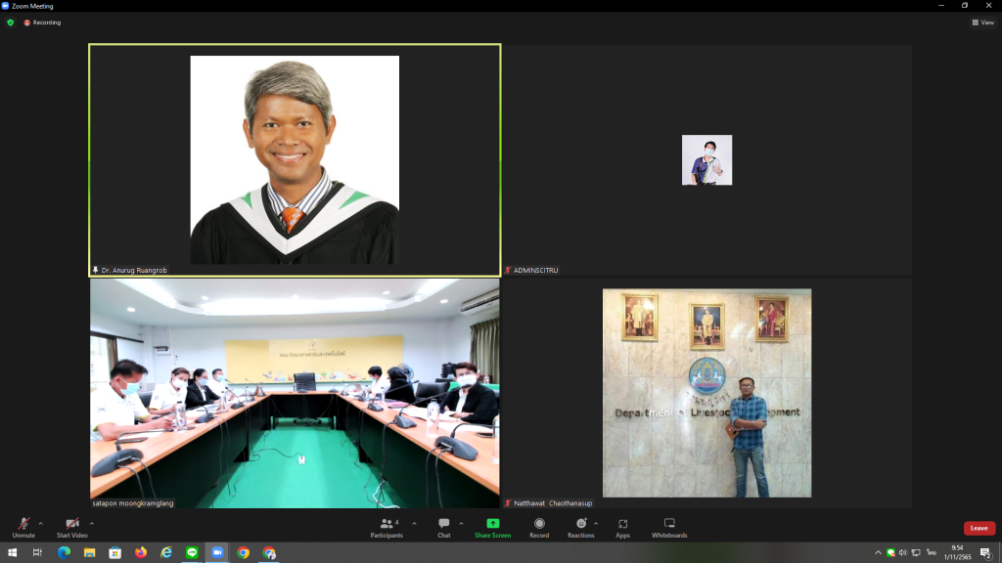Select the Natthawat Chaothanasup video tile
The width and height of the screenshot is (1002, 563).
tap(706, 393)
